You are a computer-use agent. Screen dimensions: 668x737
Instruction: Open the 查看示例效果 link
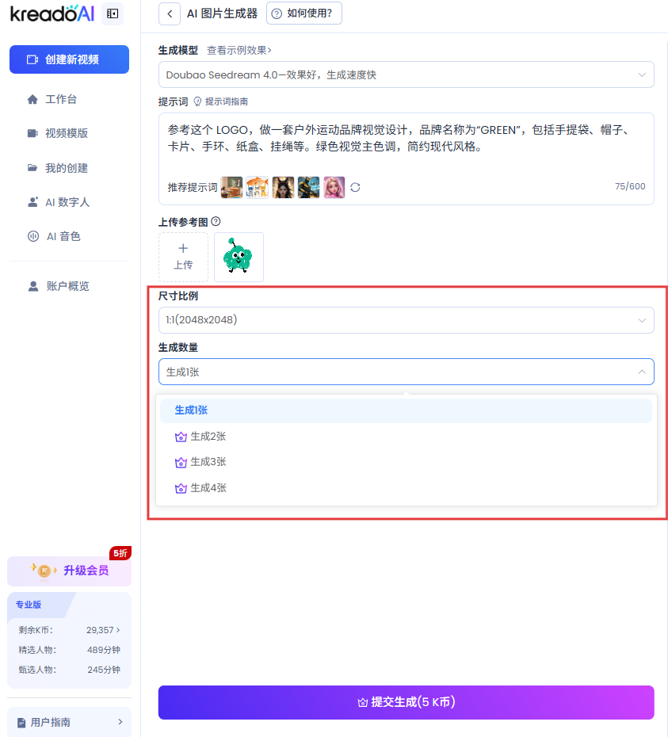click(239, 50)
